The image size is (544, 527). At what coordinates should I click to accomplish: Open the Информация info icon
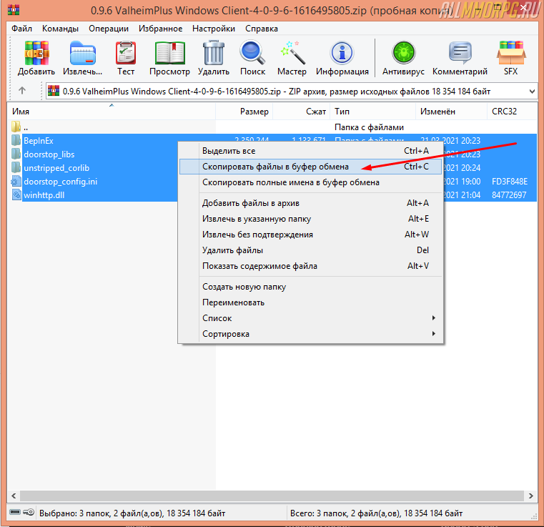pyautogui.click(x=342, y=53)
